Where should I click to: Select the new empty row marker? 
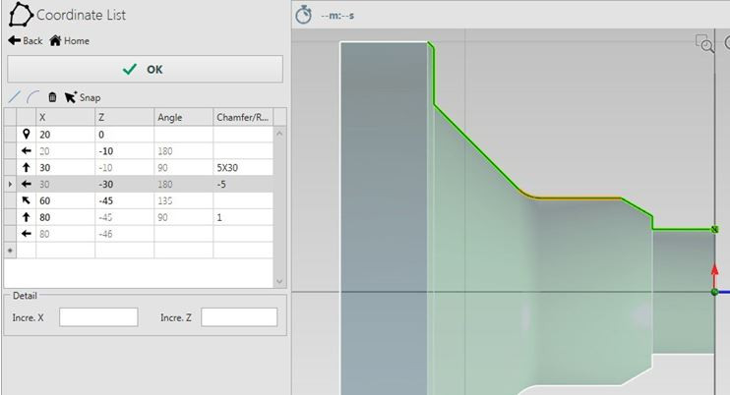tap(10, 251)
